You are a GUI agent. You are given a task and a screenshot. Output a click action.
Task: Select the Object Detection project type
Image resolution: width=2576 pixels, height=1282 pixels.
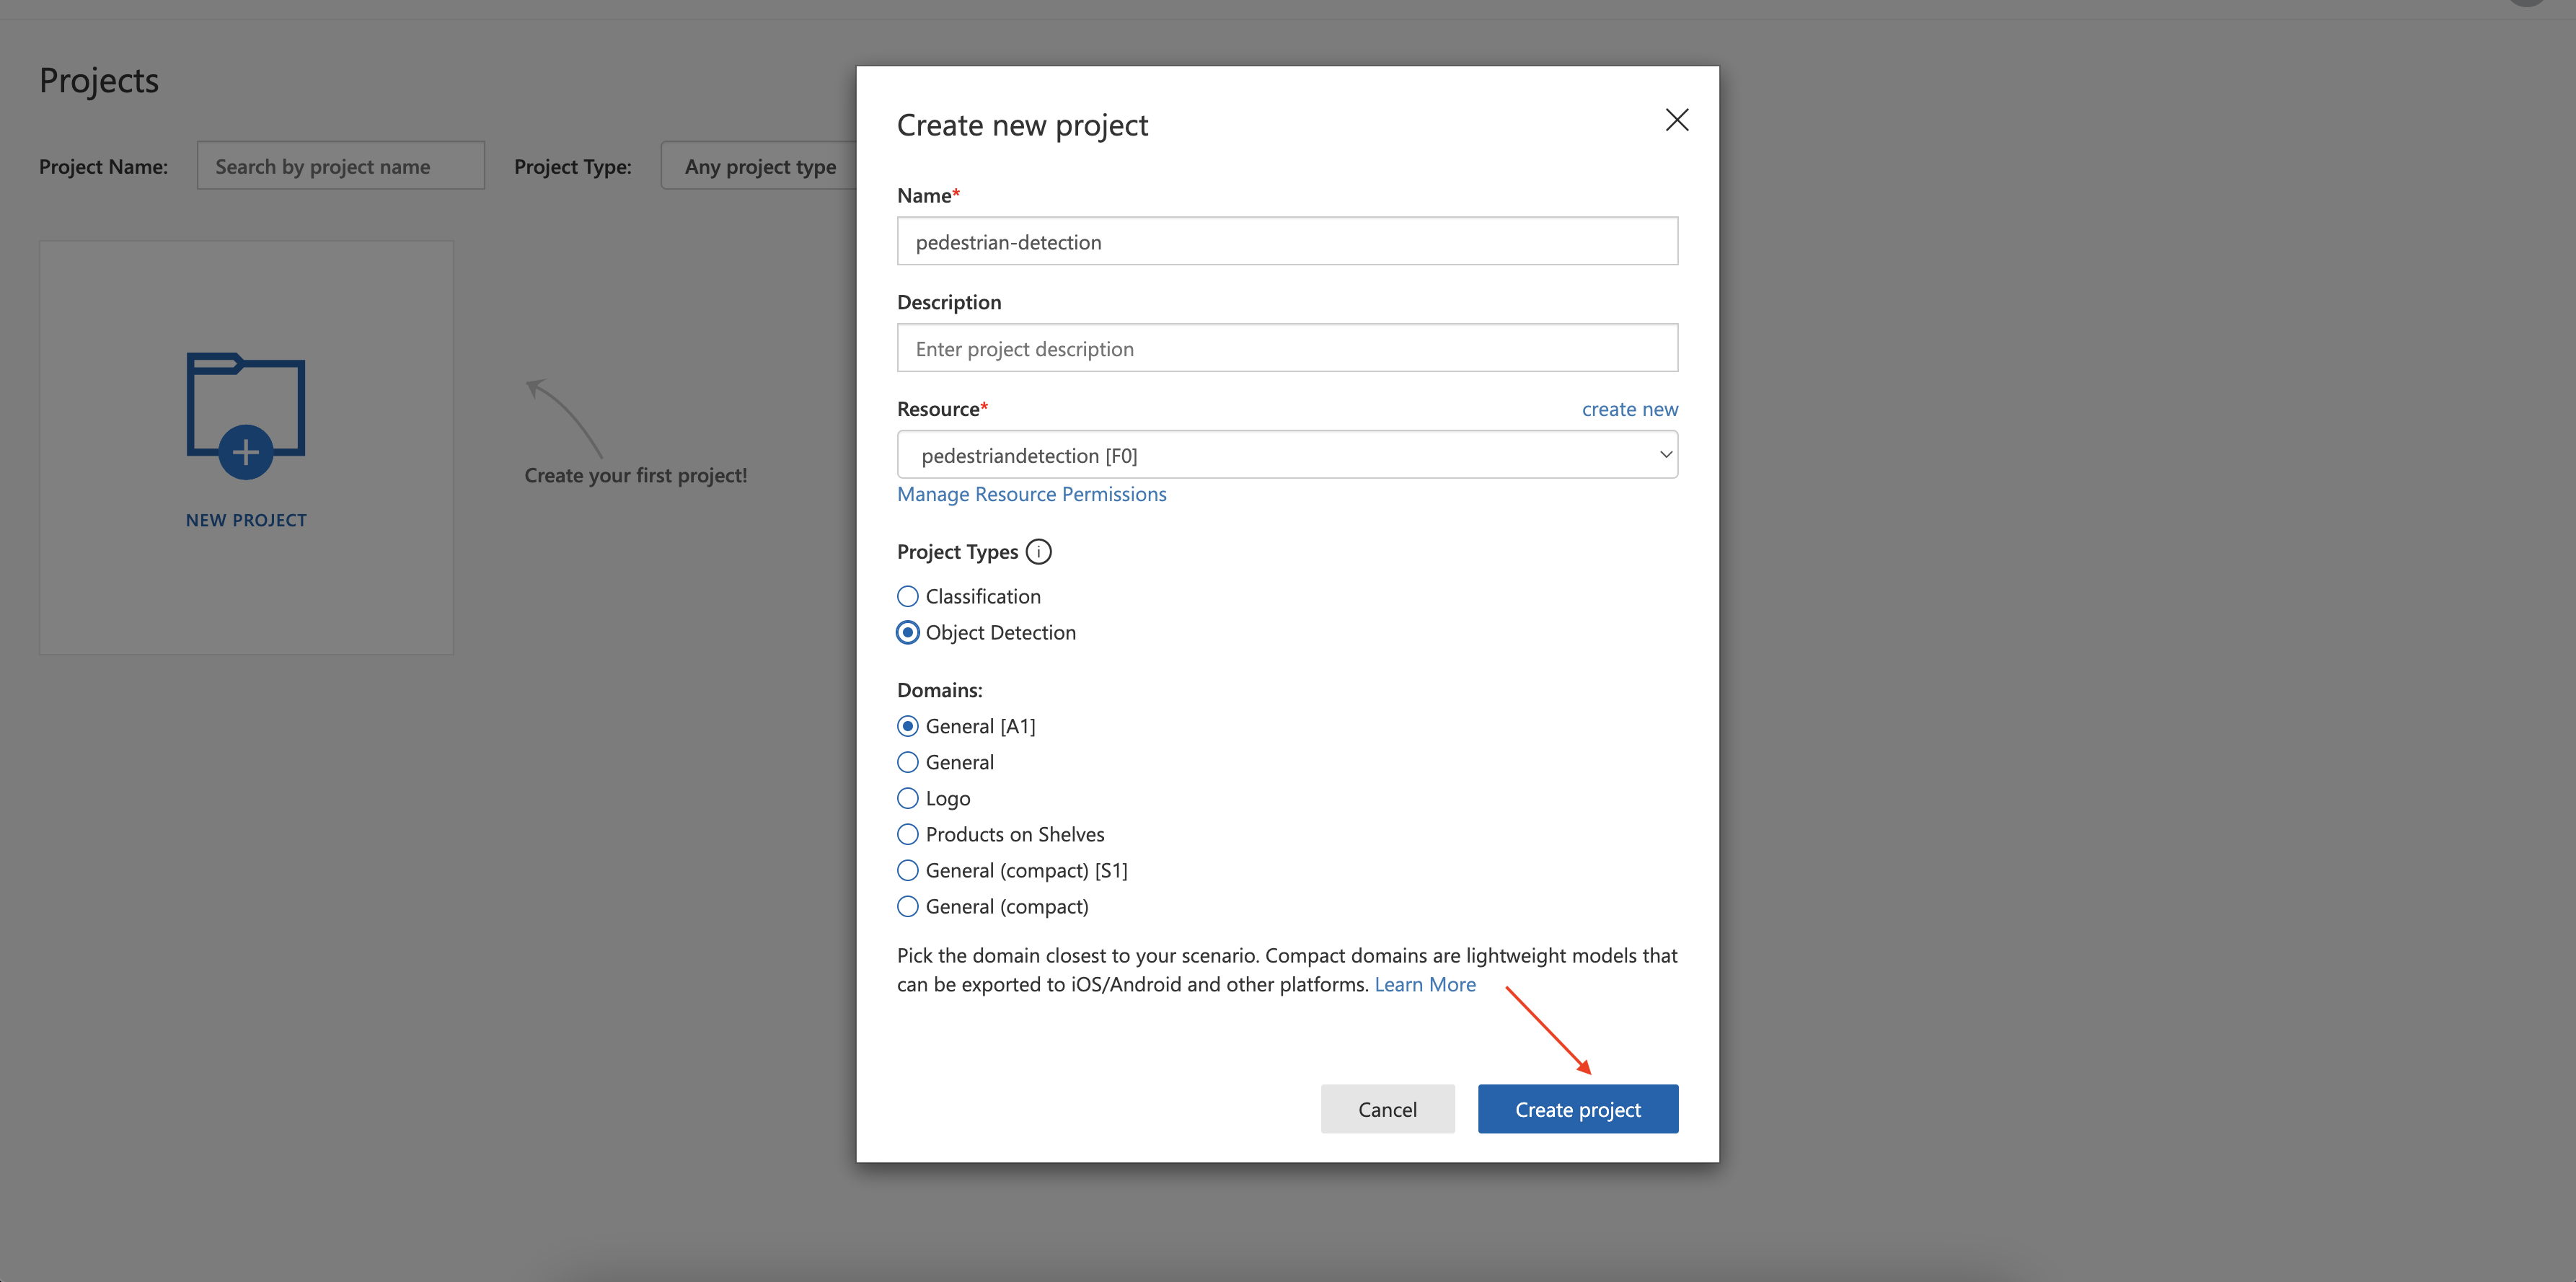(x=987, y=632)
